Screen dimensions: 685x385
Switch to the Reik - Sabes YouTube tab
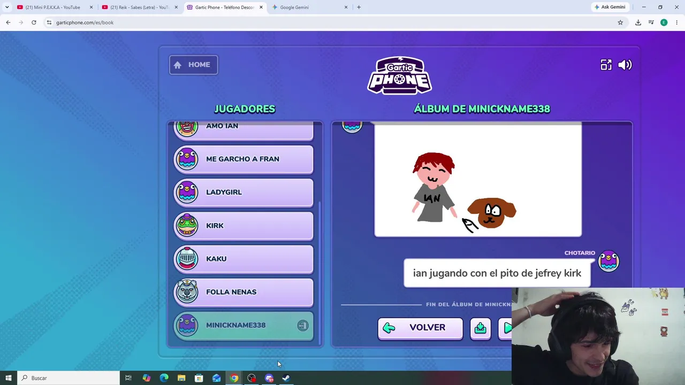tap(139, 7)
